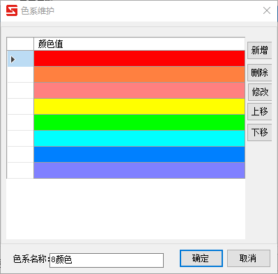
Task: Select the blue color row
Action: click(x=139, y=154)
